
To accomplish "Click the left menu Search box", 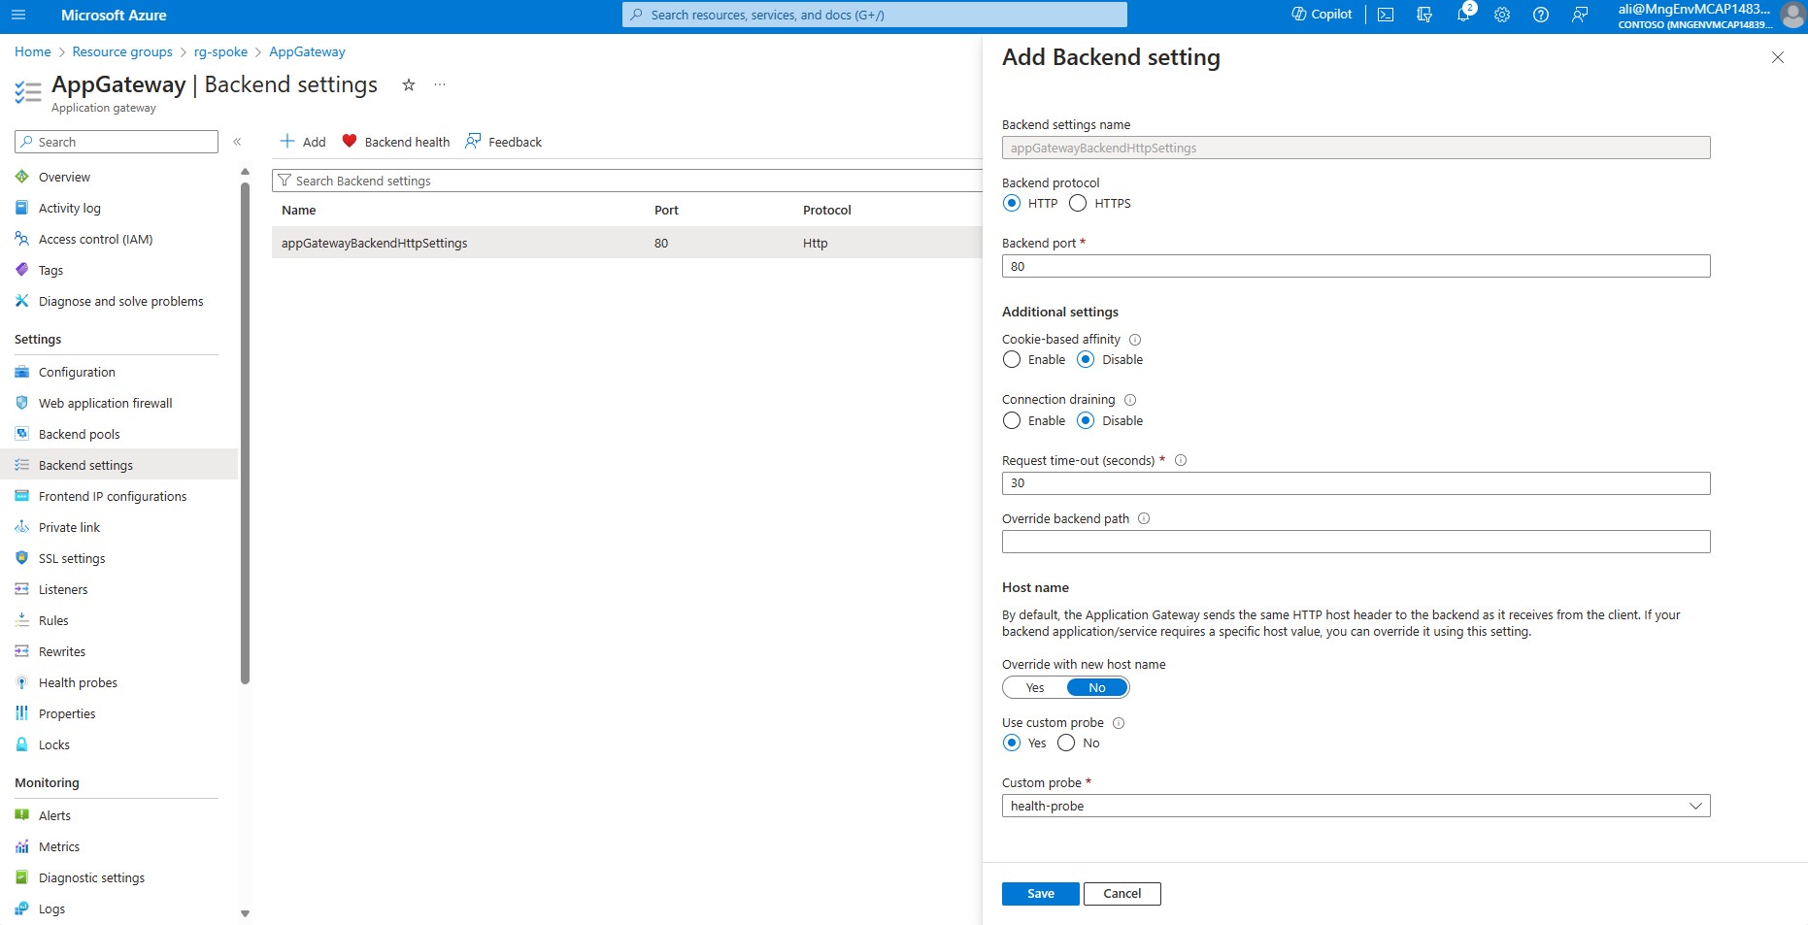I will click(117, 142).
